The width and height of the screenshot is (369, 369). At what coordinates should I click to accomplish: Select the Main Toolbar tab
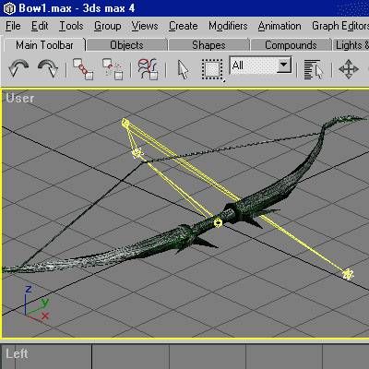tap(44, 45)
